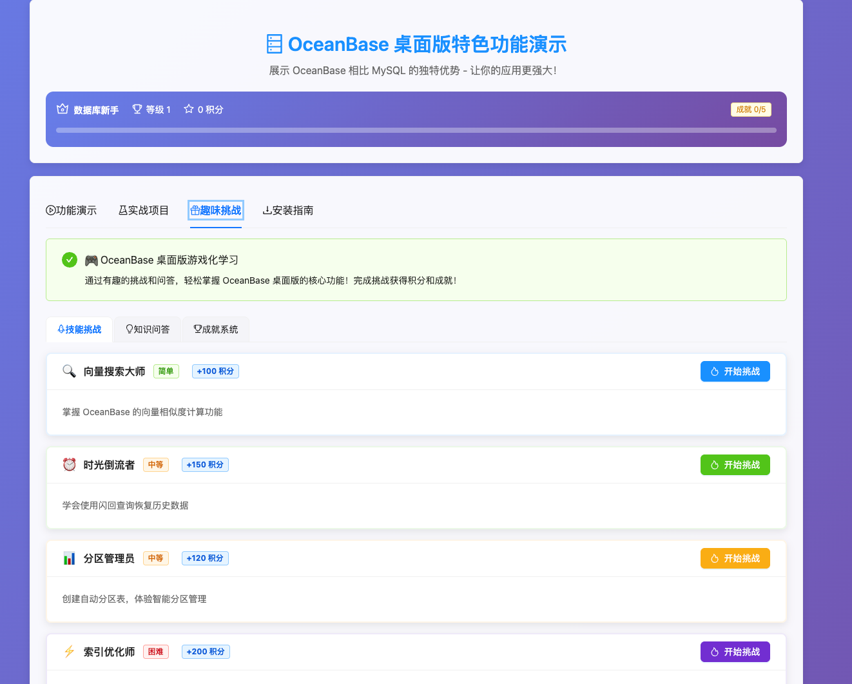Image resolution: width=852 pixels, height=684 pixels.
Task: Click the gift icon next to 数据库新手
Action: (x=62, y=109)
